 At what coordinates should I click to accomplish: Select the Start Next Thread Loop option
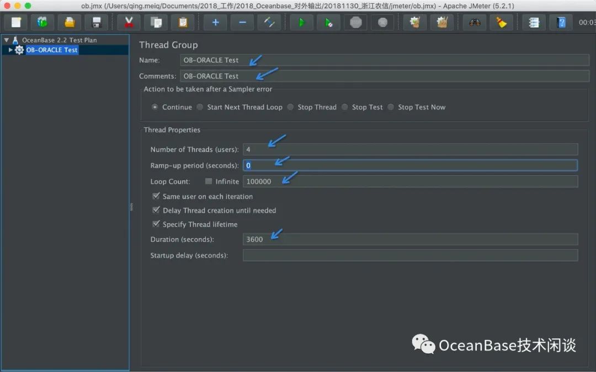[200, 107]
